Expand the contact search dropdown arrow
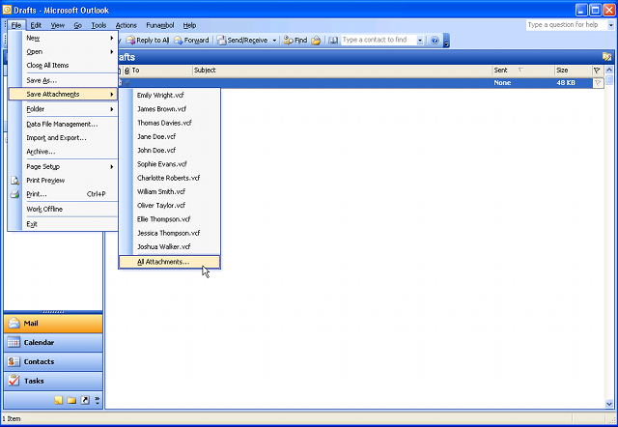 [420, 41]
